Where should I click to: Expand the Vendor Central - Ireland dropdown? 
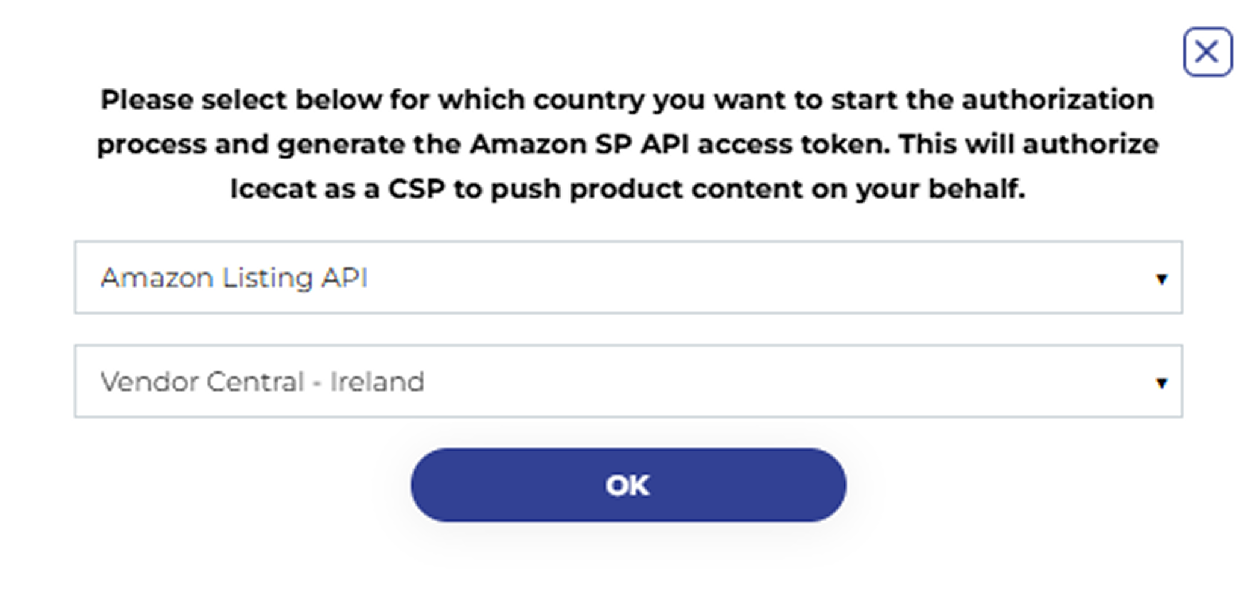pyautogui.click(x=628, y=382)
